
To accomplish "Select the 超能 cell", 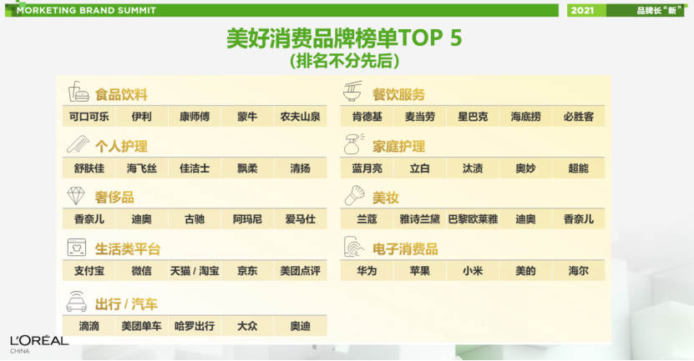I will point(579,168).
